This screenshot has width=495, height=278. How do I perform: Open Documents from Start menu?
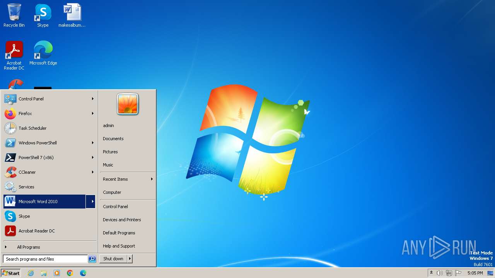tap(128, 139)
